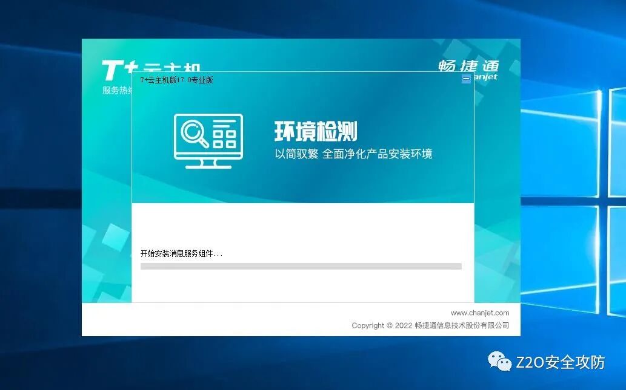Viewport: 626px width, 390px height.
Task: Minimize the T+ installer dialog
Action: point(466,79)
